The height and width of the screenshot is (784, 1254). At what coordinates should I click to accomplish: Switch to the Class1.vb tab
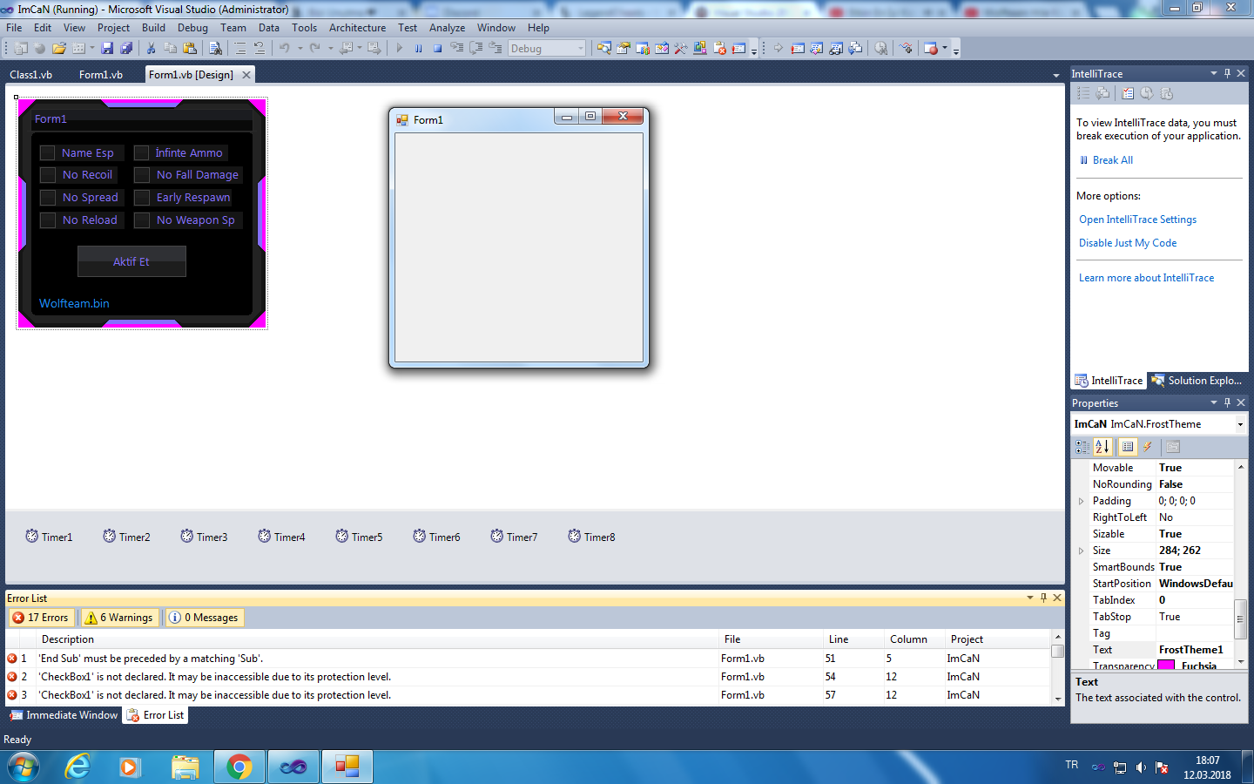pos(31,75)
